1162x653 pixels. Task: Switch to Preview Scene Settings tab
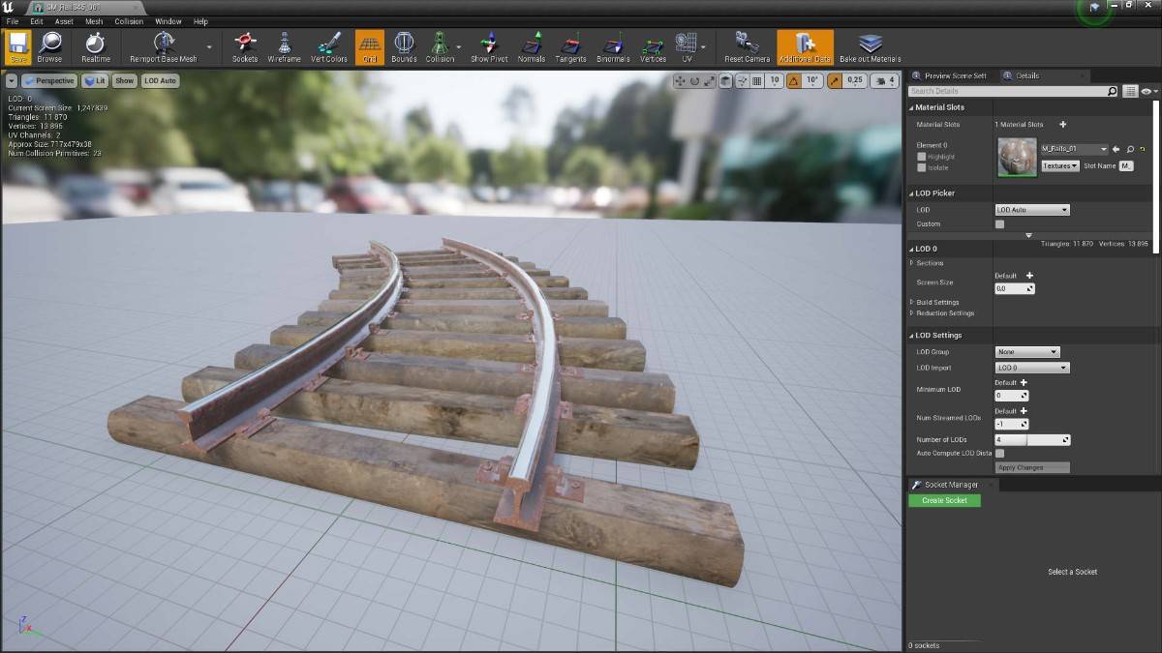coord(954,75)
